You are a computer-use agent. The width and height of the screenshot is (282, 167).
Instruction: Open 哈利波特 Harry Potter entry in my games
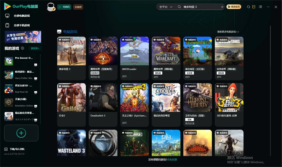pos(21,75)
